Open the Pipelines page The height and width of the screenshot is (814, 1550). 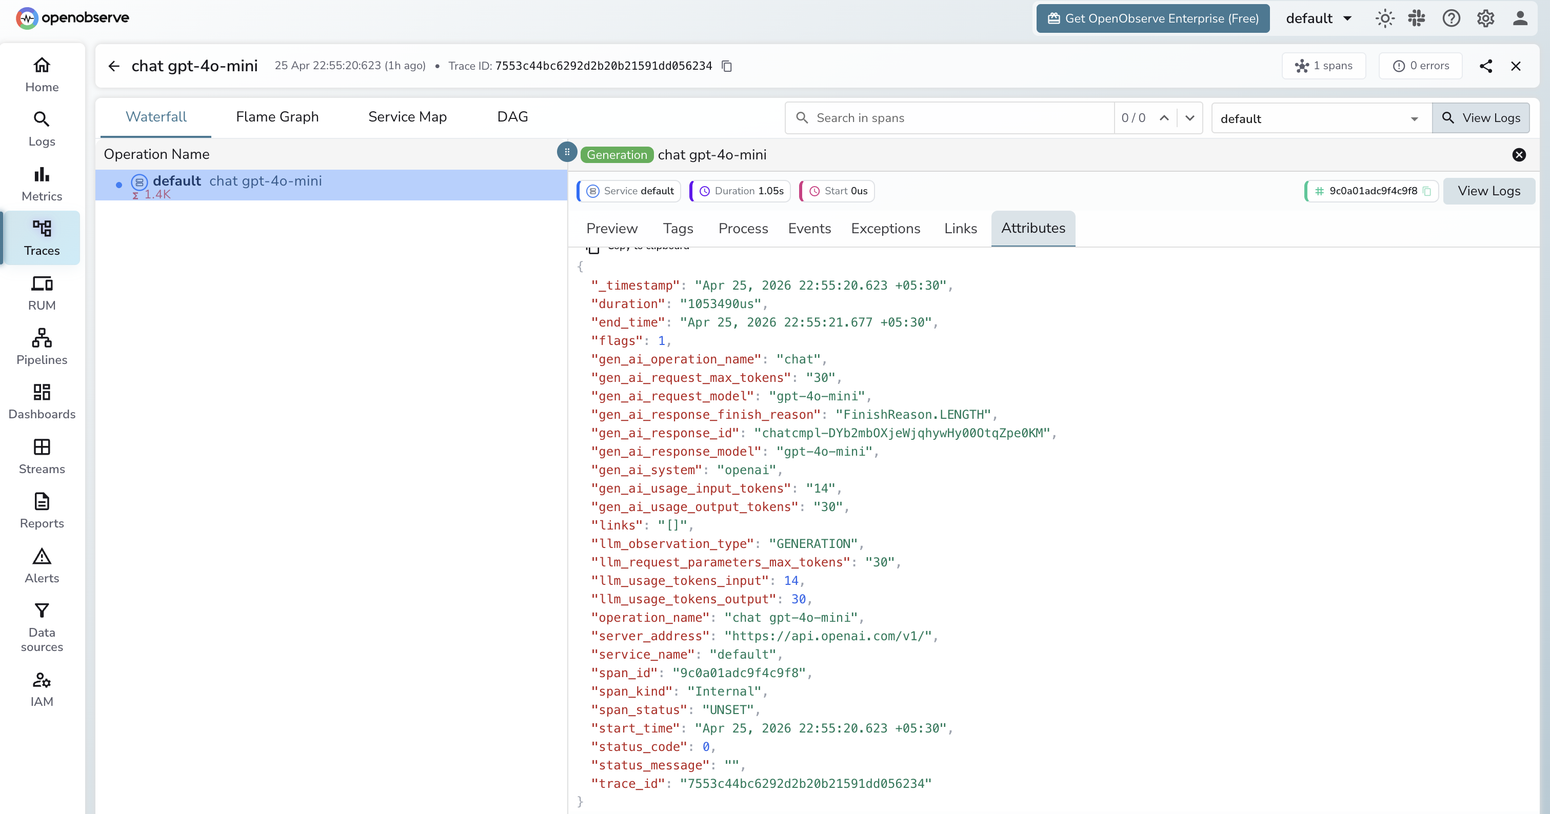pos(41,347)
